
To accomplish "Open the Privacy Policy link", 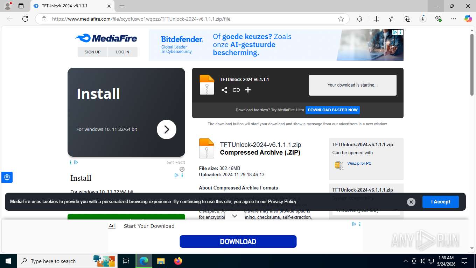I will click(282, 201).
